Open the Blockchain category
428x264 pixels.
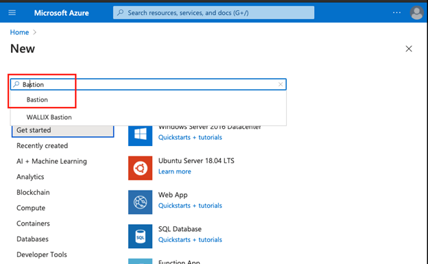(x=33, y=193)
